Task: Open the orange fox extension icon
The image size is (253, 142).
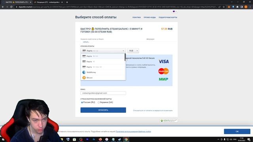Action: (229, 7)
